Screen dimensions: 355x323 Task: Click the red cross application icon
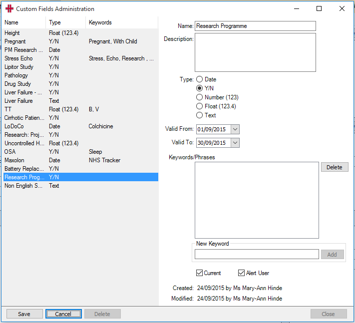tap(9, 8)
